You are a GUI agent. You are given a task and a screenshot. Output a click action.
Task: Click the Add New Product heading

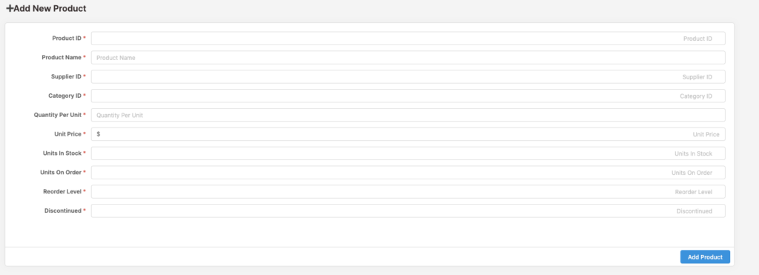(x=46, y=9)
